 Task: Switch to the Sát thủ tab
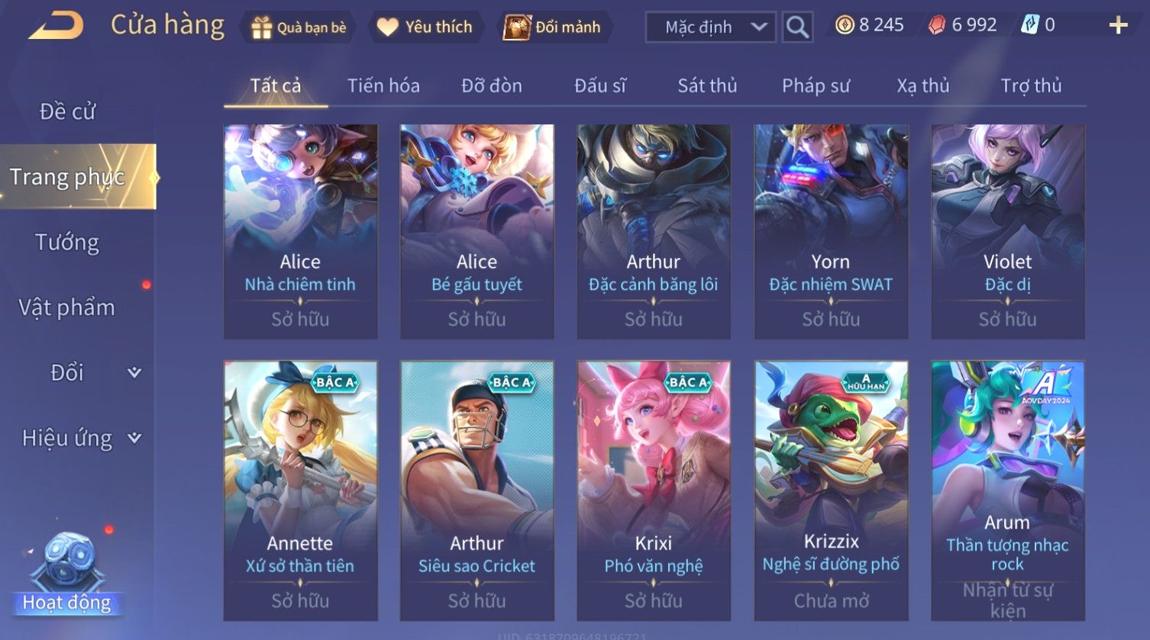(707, 85)
